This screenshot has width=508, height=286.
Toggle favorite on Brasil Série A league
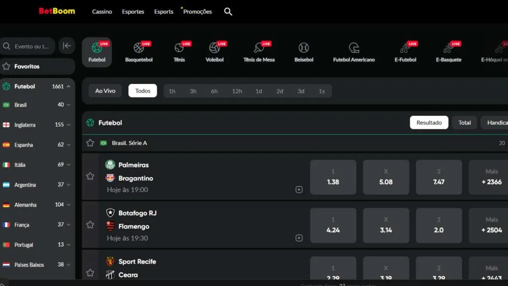[x=90, y=143]
